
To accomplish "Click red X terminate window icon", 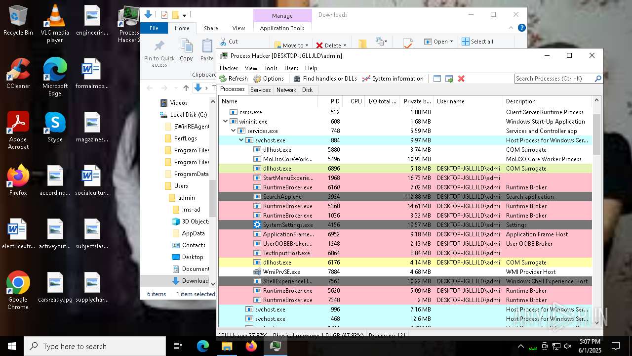I will 461,79.
